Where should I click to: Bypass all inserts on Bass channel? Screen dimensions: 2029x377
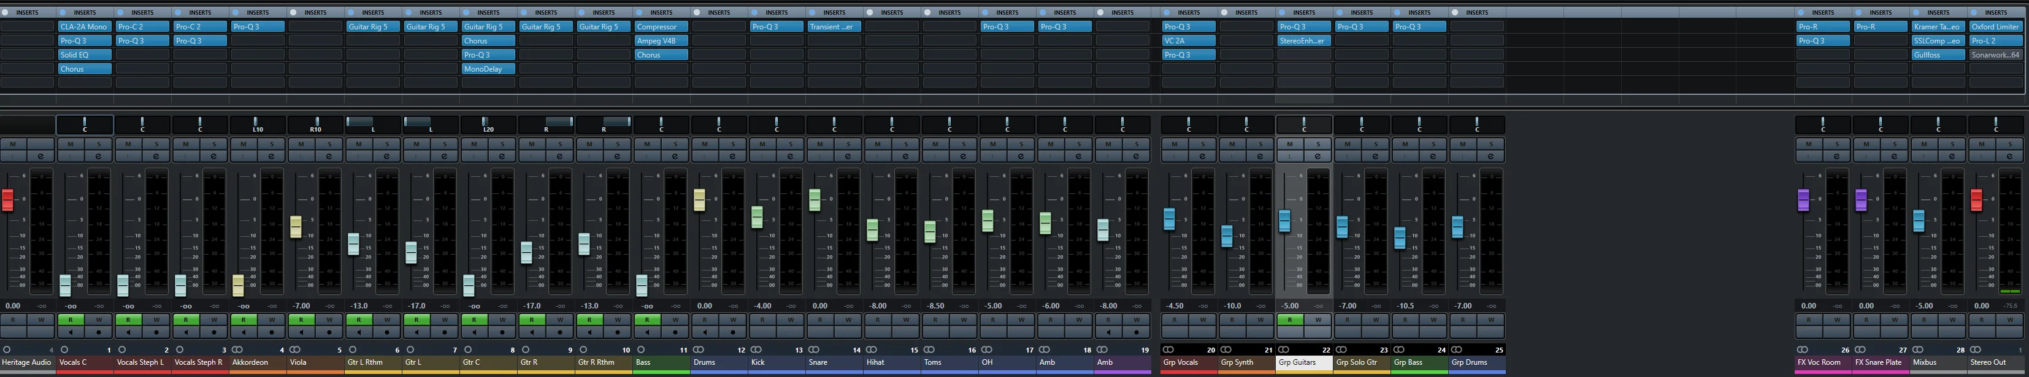point(639,13)
